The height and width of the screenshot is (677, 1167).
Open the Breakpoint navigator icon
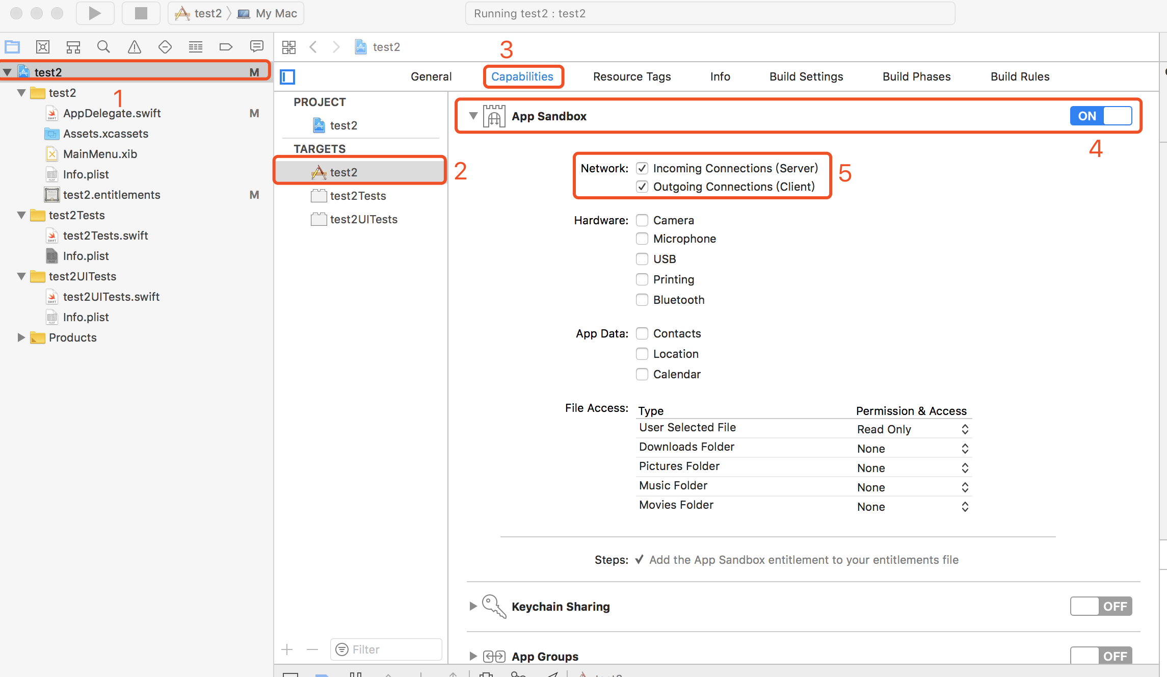click(226, 47)
